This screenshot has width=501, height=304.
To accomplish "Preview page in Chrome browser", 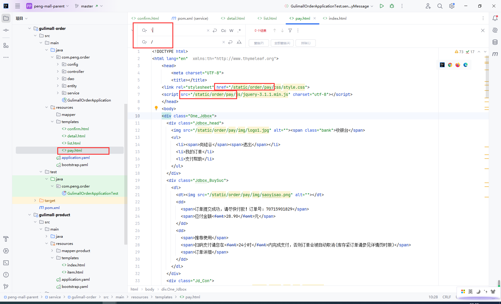I will pos(450,65).
